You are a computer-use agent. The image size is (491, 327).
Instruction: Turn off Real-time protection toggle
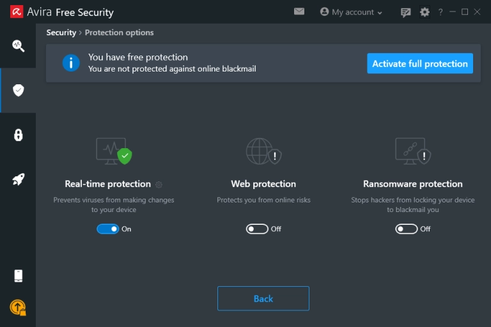[107, 229]
